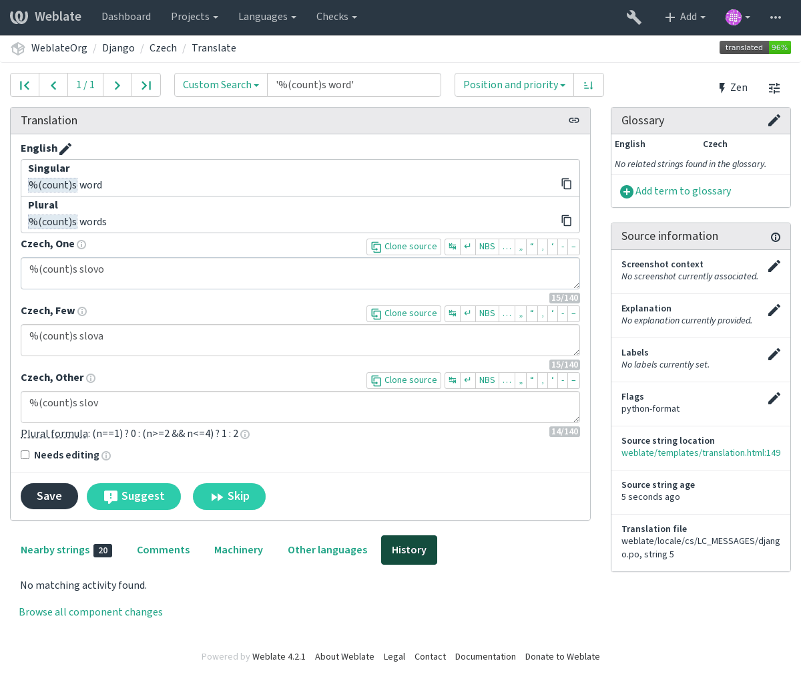Go to Django breadcrumb

click(x=118, y=48)
